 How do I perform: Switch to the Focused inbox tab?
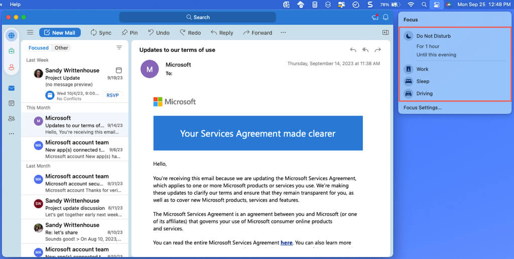38,48
